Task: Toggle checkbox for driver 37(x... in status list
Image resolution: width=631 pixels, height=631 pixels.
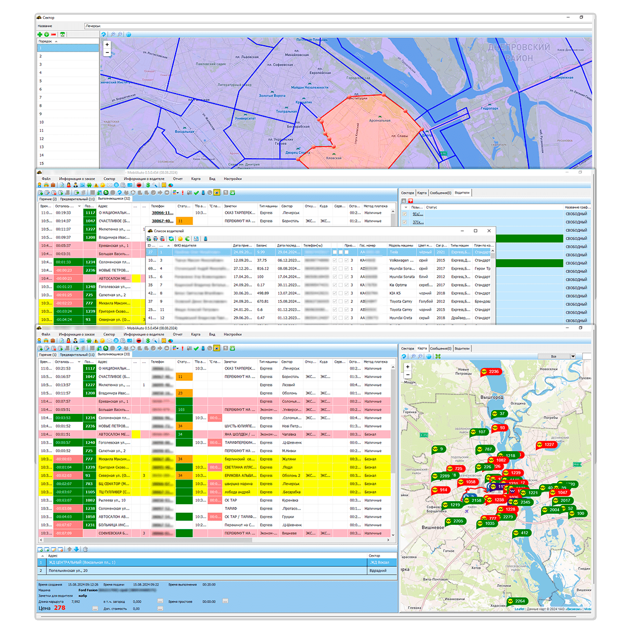Action: tap(404, 222)
